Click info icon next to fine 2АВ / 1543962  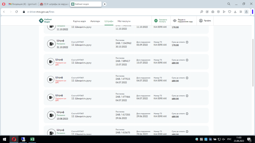coord(187,42)
